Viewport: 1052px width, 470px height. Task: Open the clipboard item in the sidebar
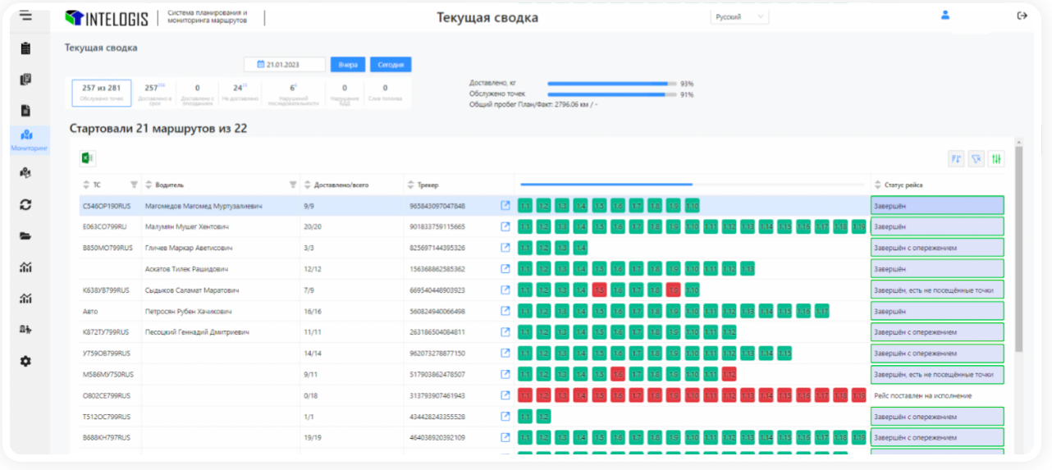tap(25, 48)
